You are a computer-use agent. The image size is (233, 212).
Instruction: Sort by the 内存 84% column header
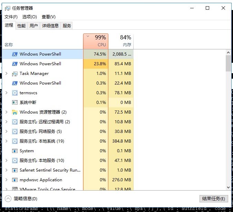(x=121, y=41)
